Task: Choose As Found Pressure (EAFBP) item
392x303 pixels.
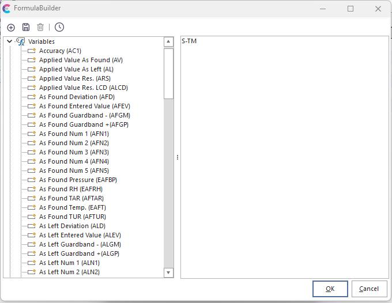Action: click(x=78, y=180)
